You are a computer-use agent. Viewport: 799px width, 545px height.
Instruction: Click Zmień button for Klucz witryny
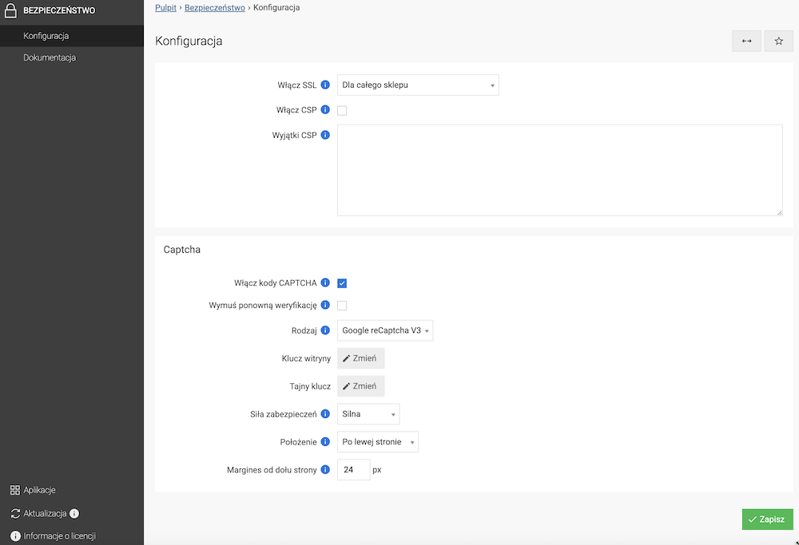click(x=360, y=358)
